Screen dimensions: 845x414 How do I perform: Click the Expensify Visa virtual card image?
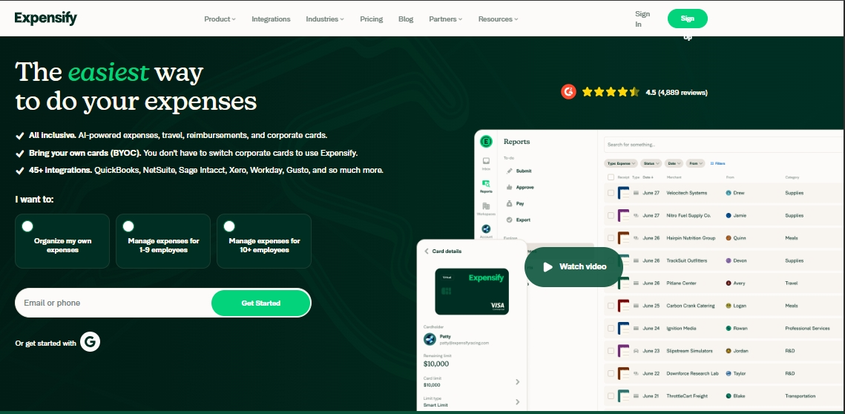(x=472, y=292)
